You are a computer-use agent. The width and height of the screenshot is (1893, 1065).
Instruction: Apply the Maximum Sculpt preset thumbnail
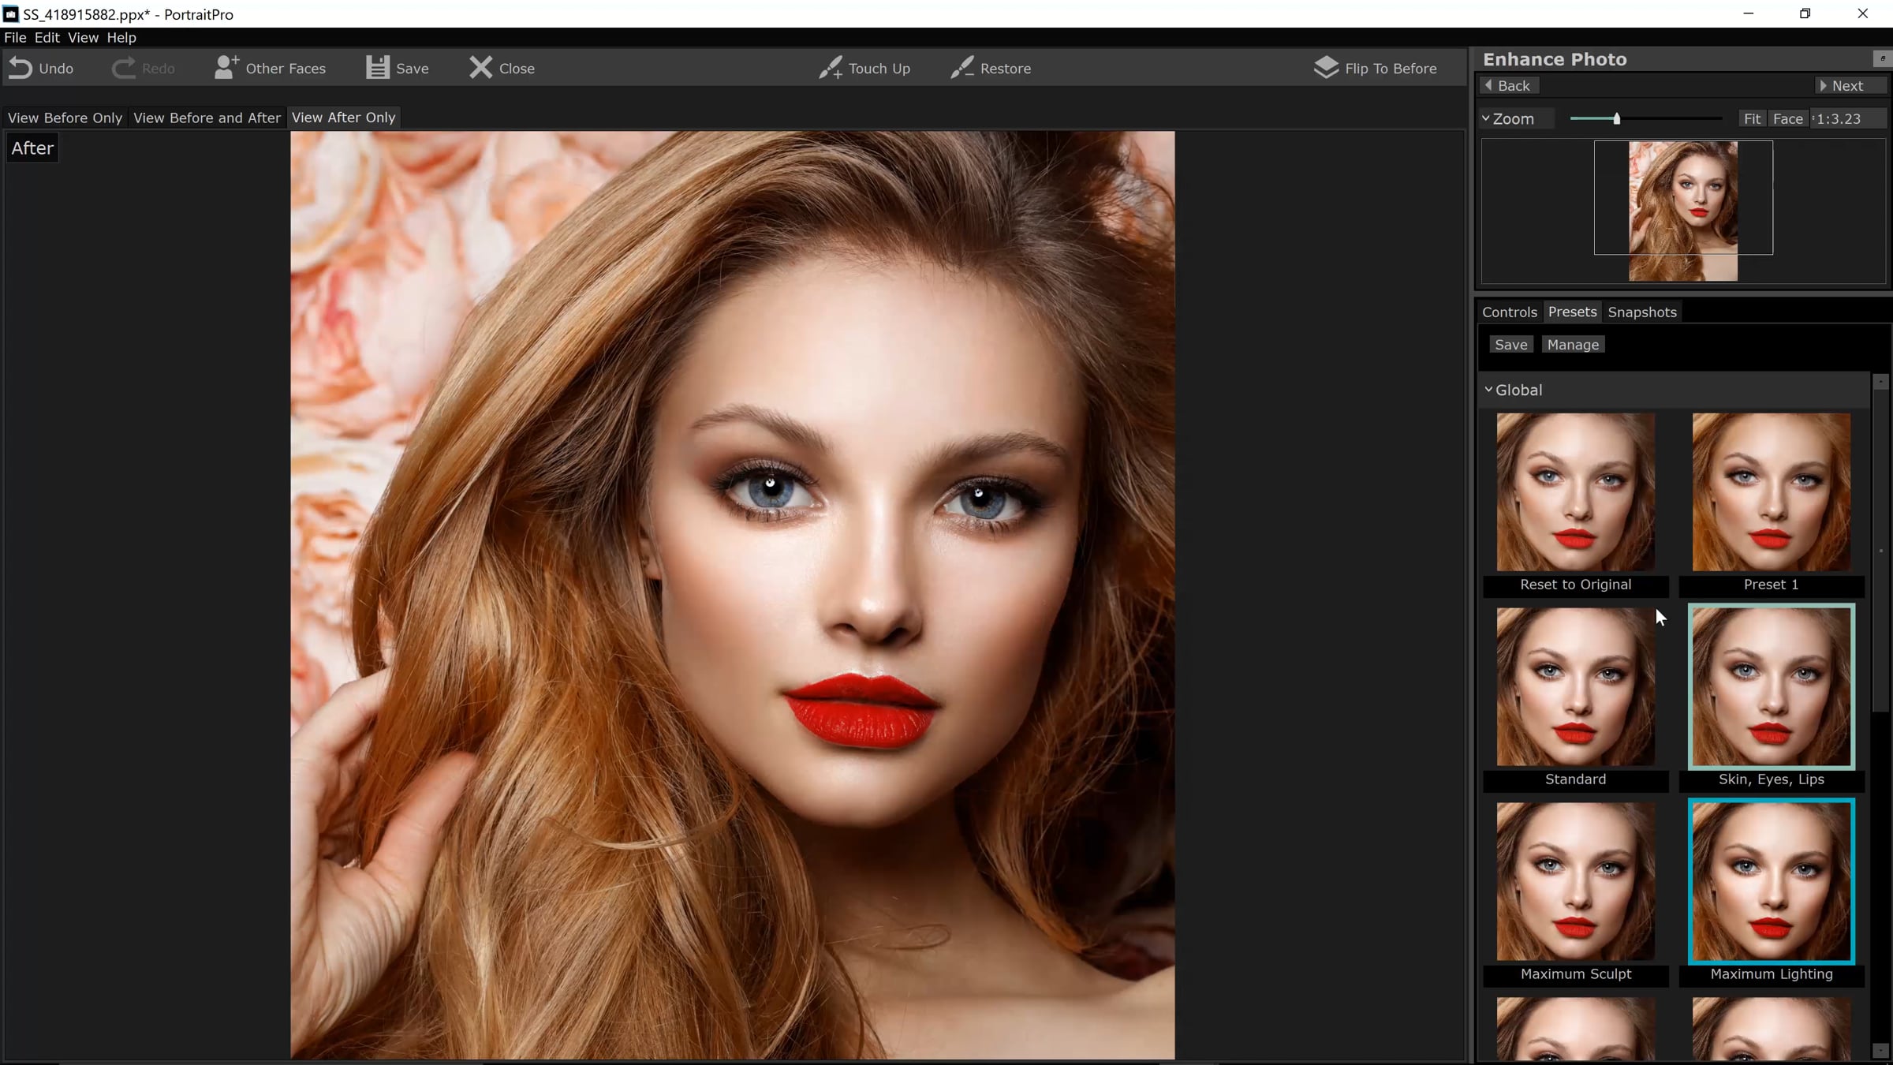point(1575,881)
